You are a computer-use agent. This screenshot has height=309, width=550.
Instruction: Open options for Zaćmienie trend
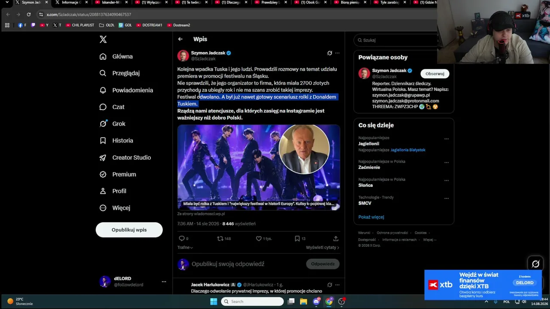(x=446, y=163)
